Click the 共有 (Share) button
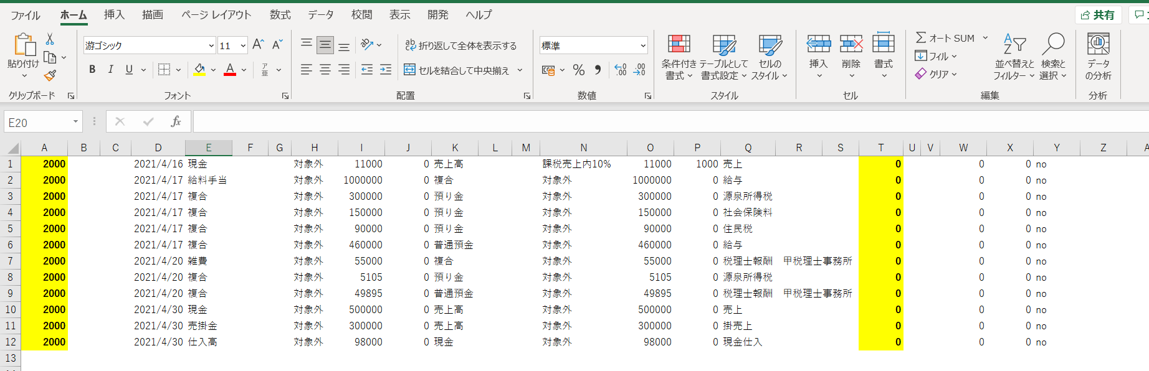 coord(1098,15)
